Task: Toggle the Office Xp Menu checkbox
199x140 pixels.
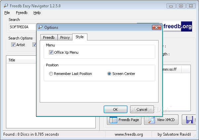Action: pyautogui.click(x=51, y=52)
